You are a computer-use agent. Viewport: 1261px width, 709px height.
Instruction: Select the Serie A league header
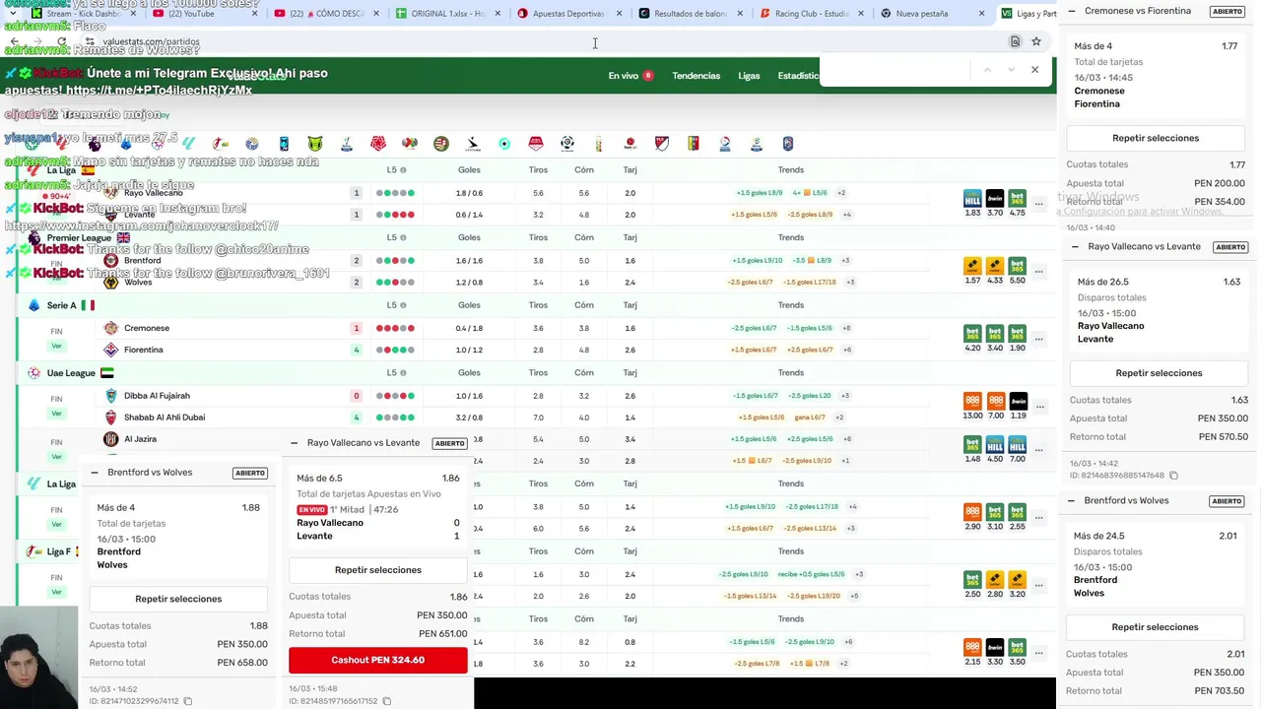click(x=61, y=305)
